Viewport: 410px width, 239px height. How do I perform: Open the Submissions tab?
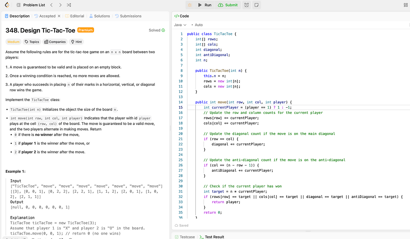[128, 16]
